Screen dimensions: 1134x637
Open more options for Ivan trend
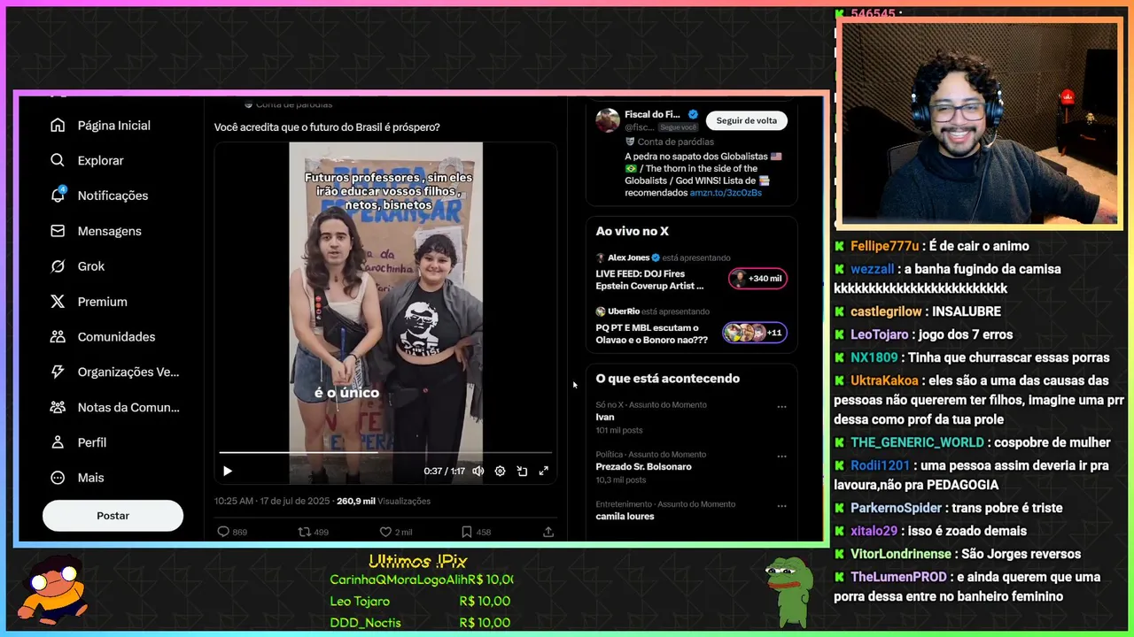point(781,407)
